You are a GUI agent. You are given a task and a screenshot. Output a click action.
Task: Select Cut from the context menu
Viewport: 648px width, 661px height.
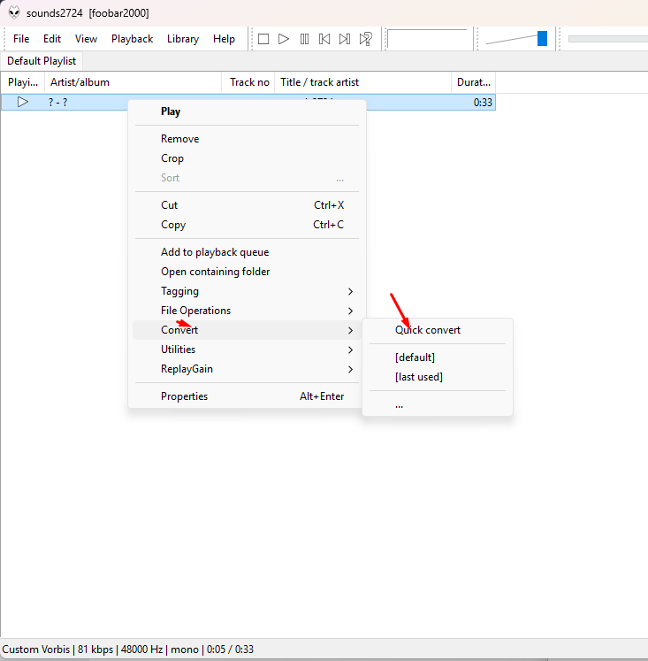(247, 205)
